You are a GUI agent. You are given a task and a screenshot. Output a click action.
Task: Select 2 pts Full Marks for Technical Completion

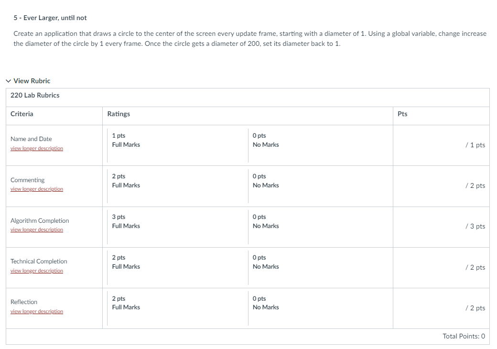click(x=177, y=268)
